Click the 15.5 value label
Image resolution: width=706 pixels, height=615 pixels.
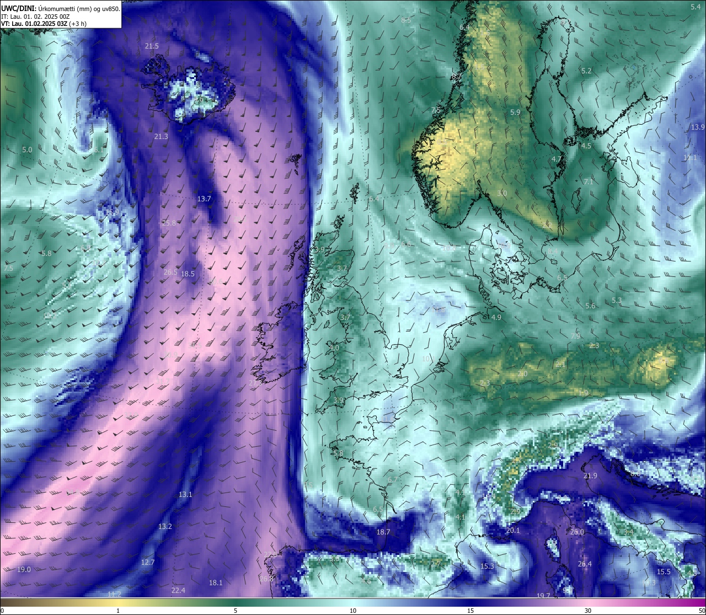(664, 571)
